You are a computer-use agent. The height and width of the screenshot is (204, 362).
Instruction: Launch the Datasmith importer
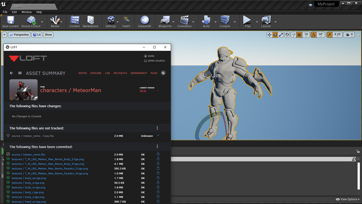pyautogui.click(x=144, y=22)
